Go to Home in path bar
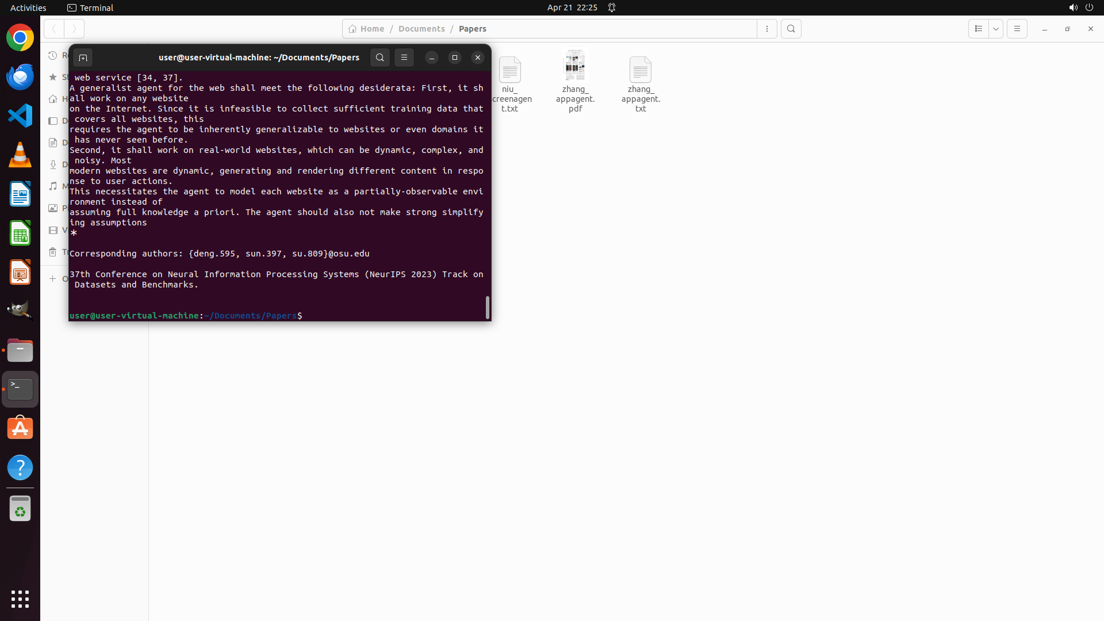The image size is (1104, 621). 367,29
